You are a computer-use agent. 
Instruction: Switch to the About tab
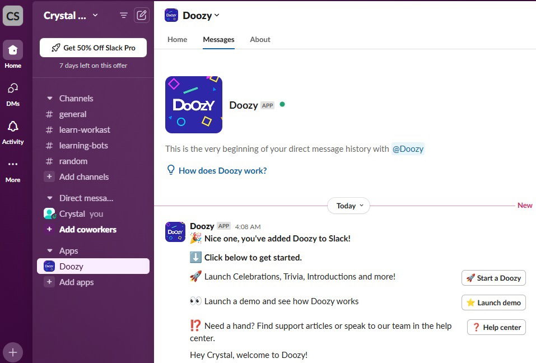(x=260, y=39)
